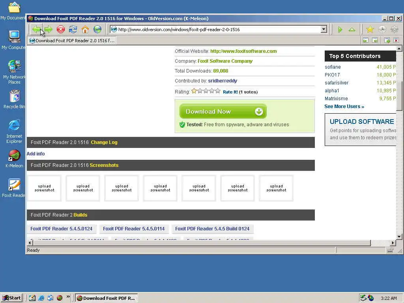
Task: Go back with the green left arrow
Action: (36, 29)
